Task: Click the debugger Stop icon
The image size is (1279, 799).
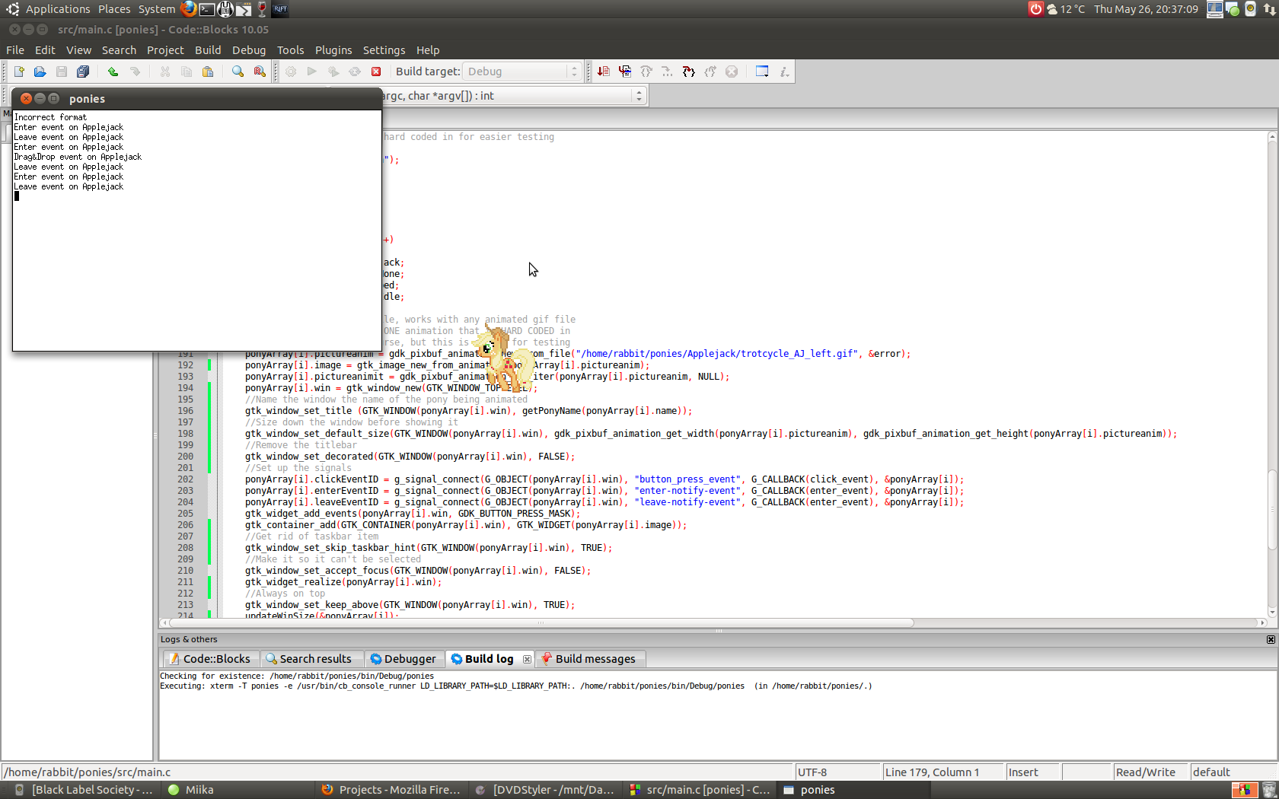Action: 732,72
